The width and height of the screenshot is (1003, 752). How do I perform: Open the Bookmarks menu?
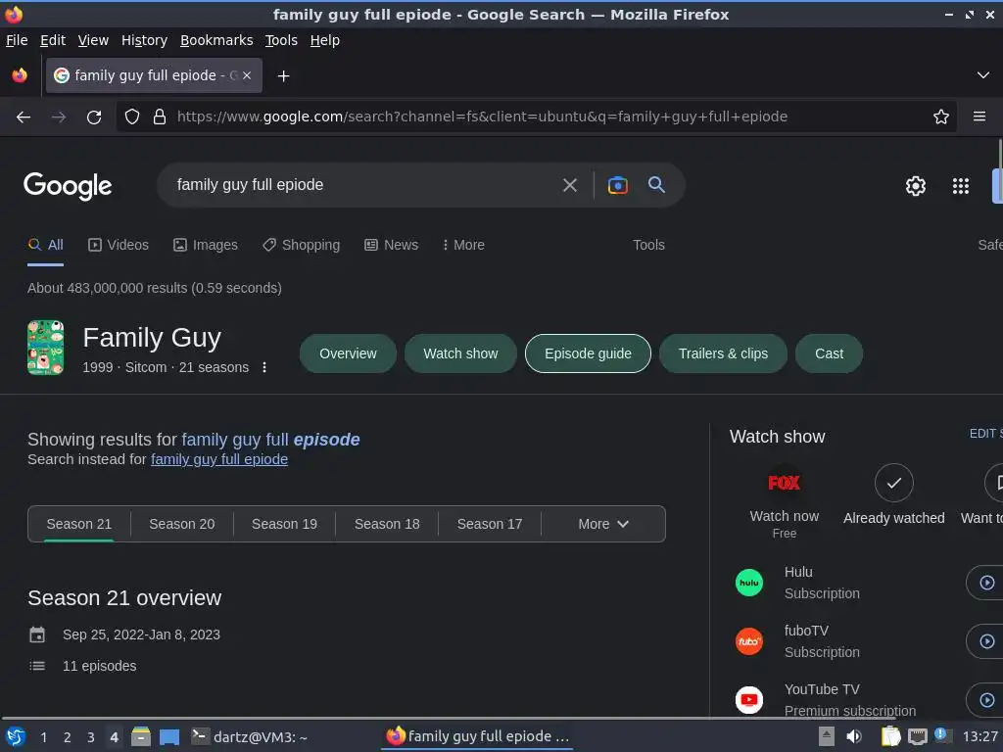[x=216, y=40]
